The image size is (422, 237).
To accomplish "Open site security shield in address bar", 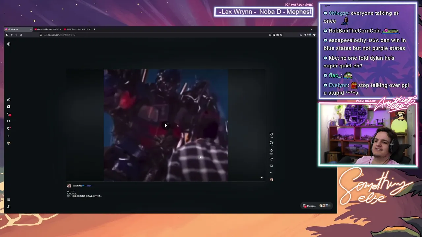I will (x=41, y=35).
